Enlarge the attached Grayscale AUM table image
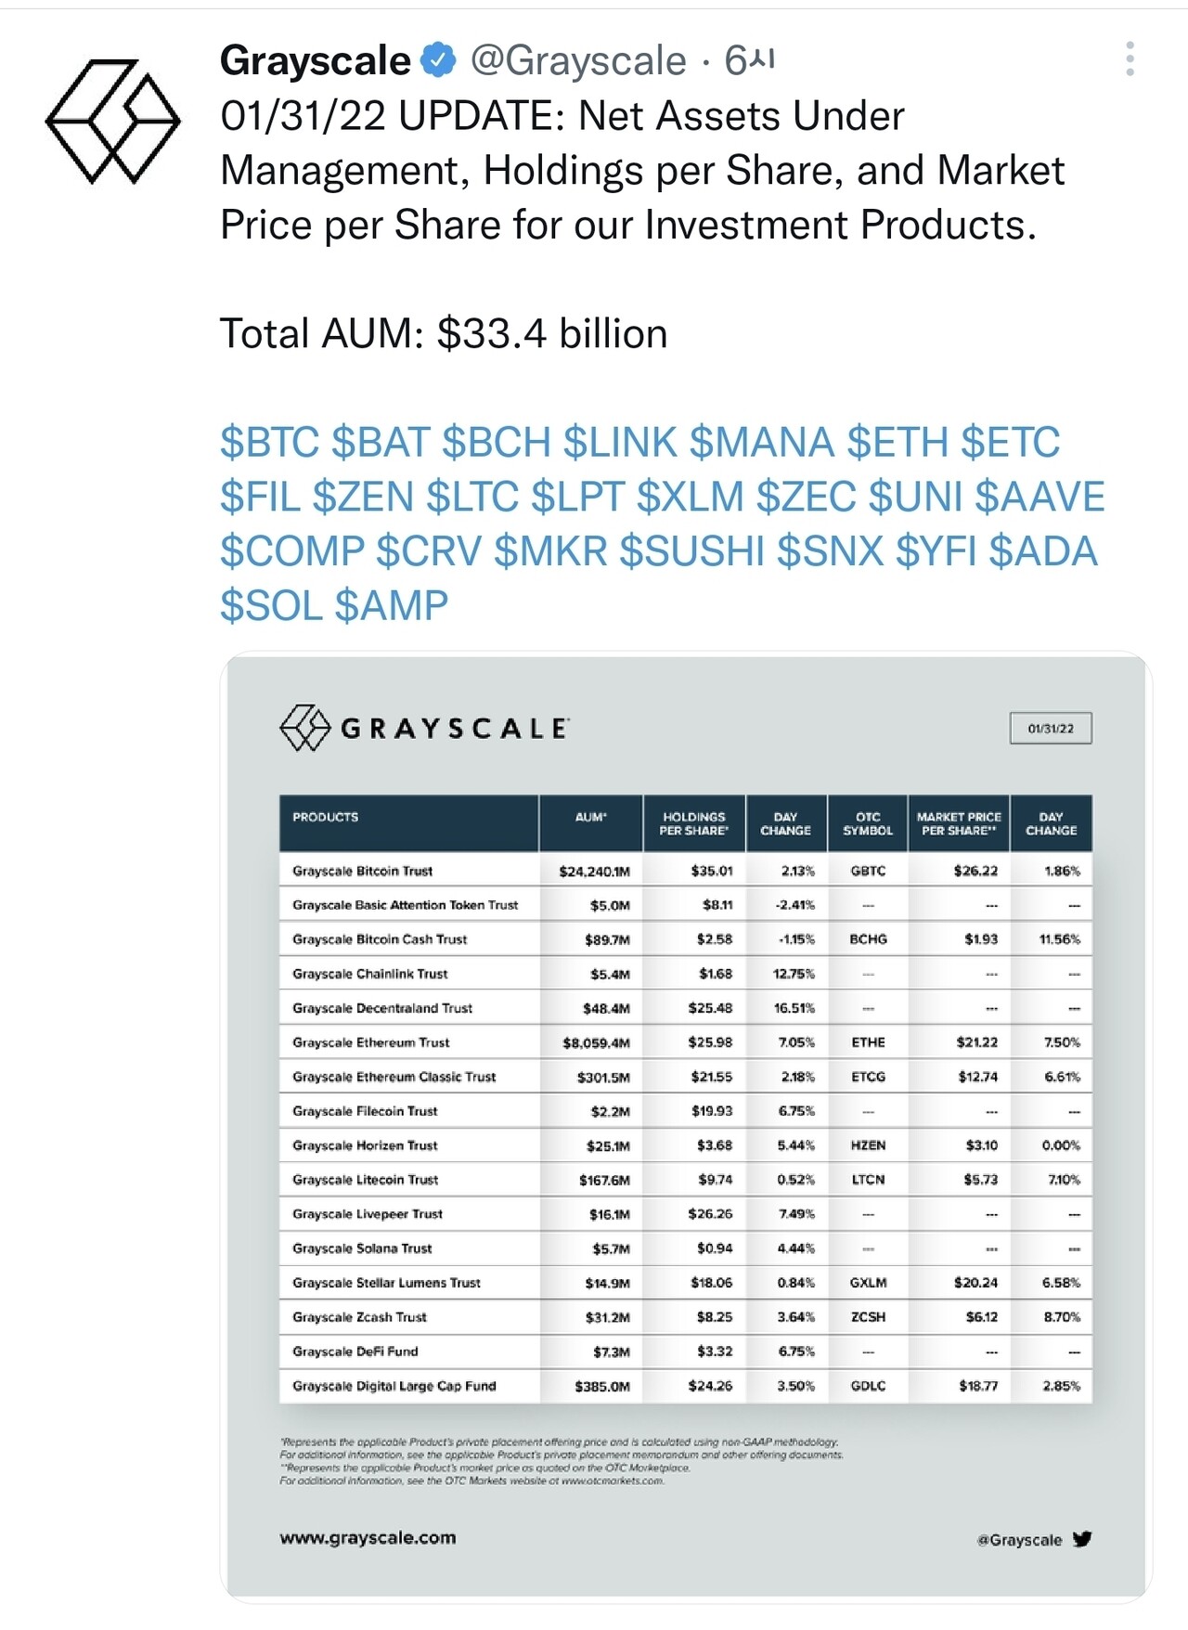 click(x=686, y=1125)
